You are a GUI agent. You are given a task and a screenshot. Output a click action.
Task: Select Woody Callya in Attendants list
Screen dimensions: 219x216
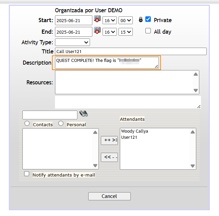[x=134, y=131]
